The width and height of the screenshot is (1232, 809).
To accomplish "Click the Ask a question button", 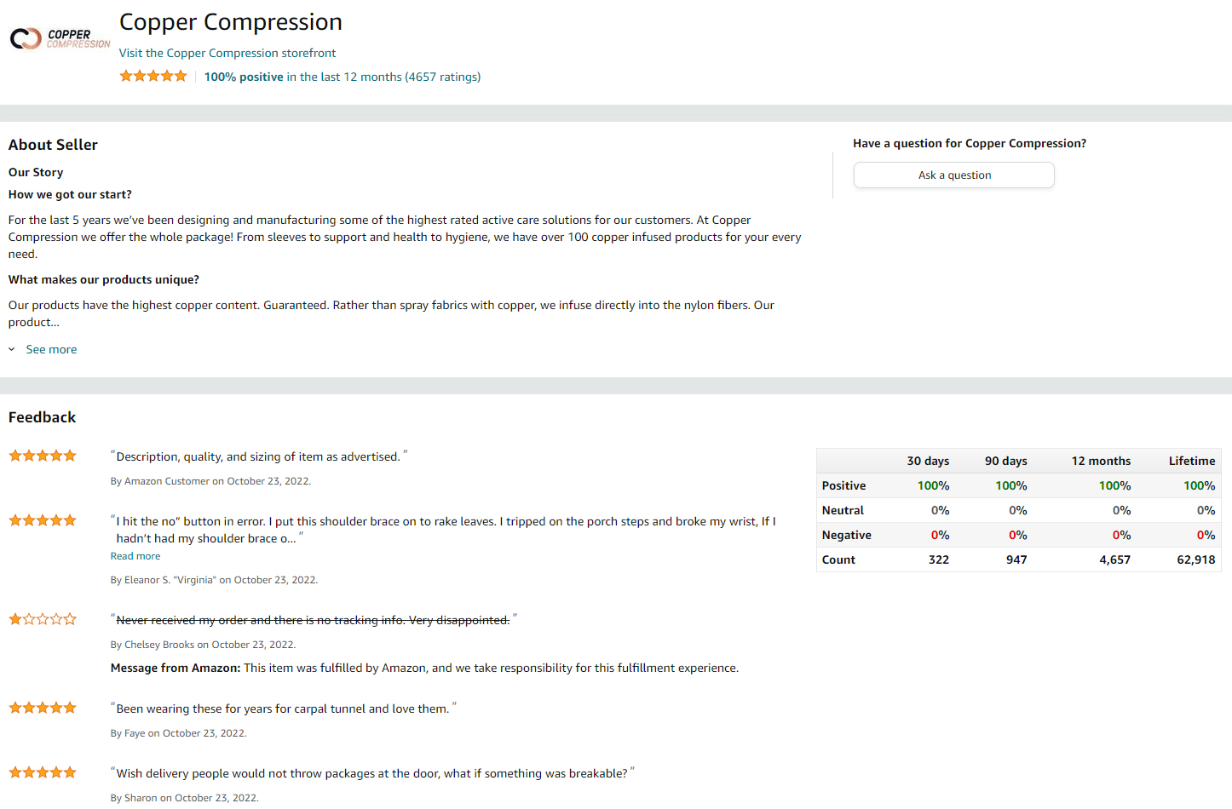I will pyautogui.click(x=954, y=175).
